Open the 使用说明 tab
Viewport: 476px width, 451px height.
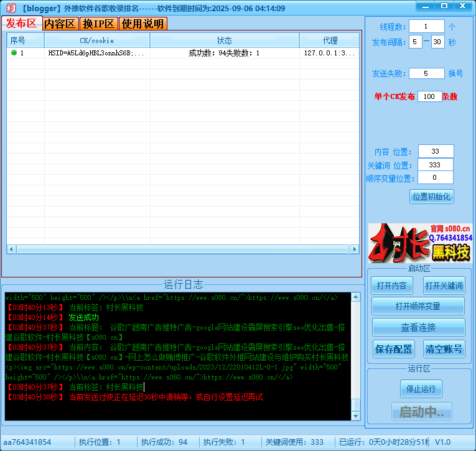(x=142, y=24)
